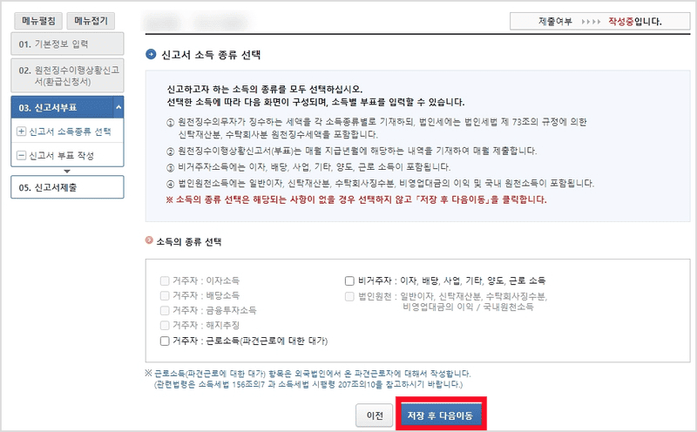Open 신고서 부표 작성 submenu
This screenshot has height=432, width=697.
pos(61,156)
